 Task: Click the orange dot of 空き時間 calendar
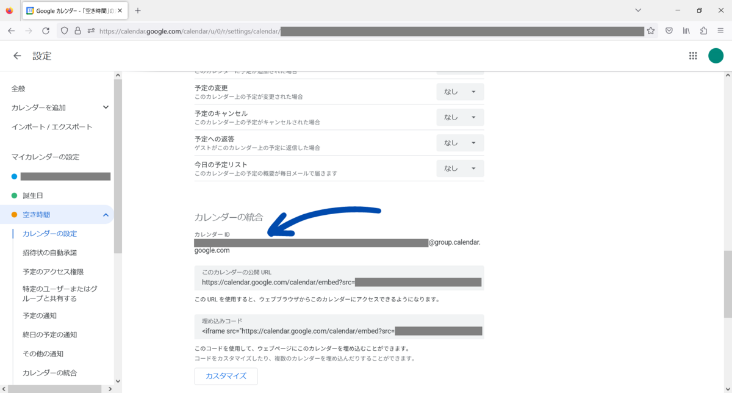pyautogui.click(x=15, y=215)
